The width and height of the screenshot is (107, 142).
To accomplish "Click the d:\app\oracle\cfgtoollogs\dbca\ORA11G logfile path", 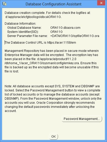I will coord(34,17).
